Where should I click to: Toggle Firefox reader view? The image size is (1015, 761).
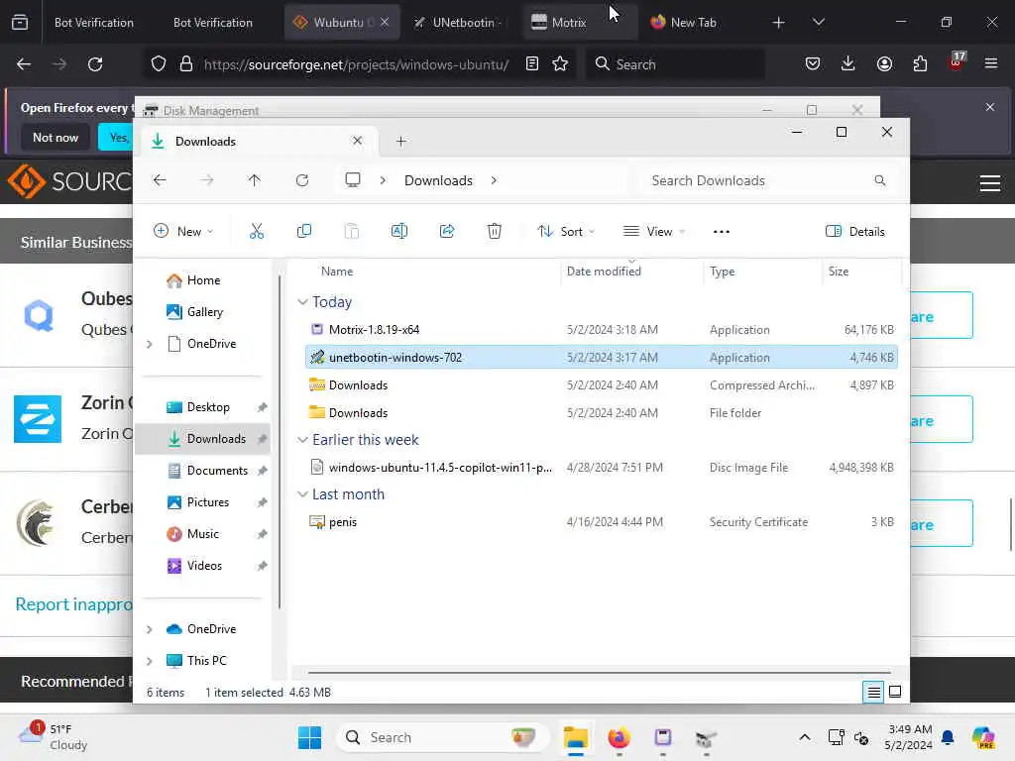click(532, 64)
